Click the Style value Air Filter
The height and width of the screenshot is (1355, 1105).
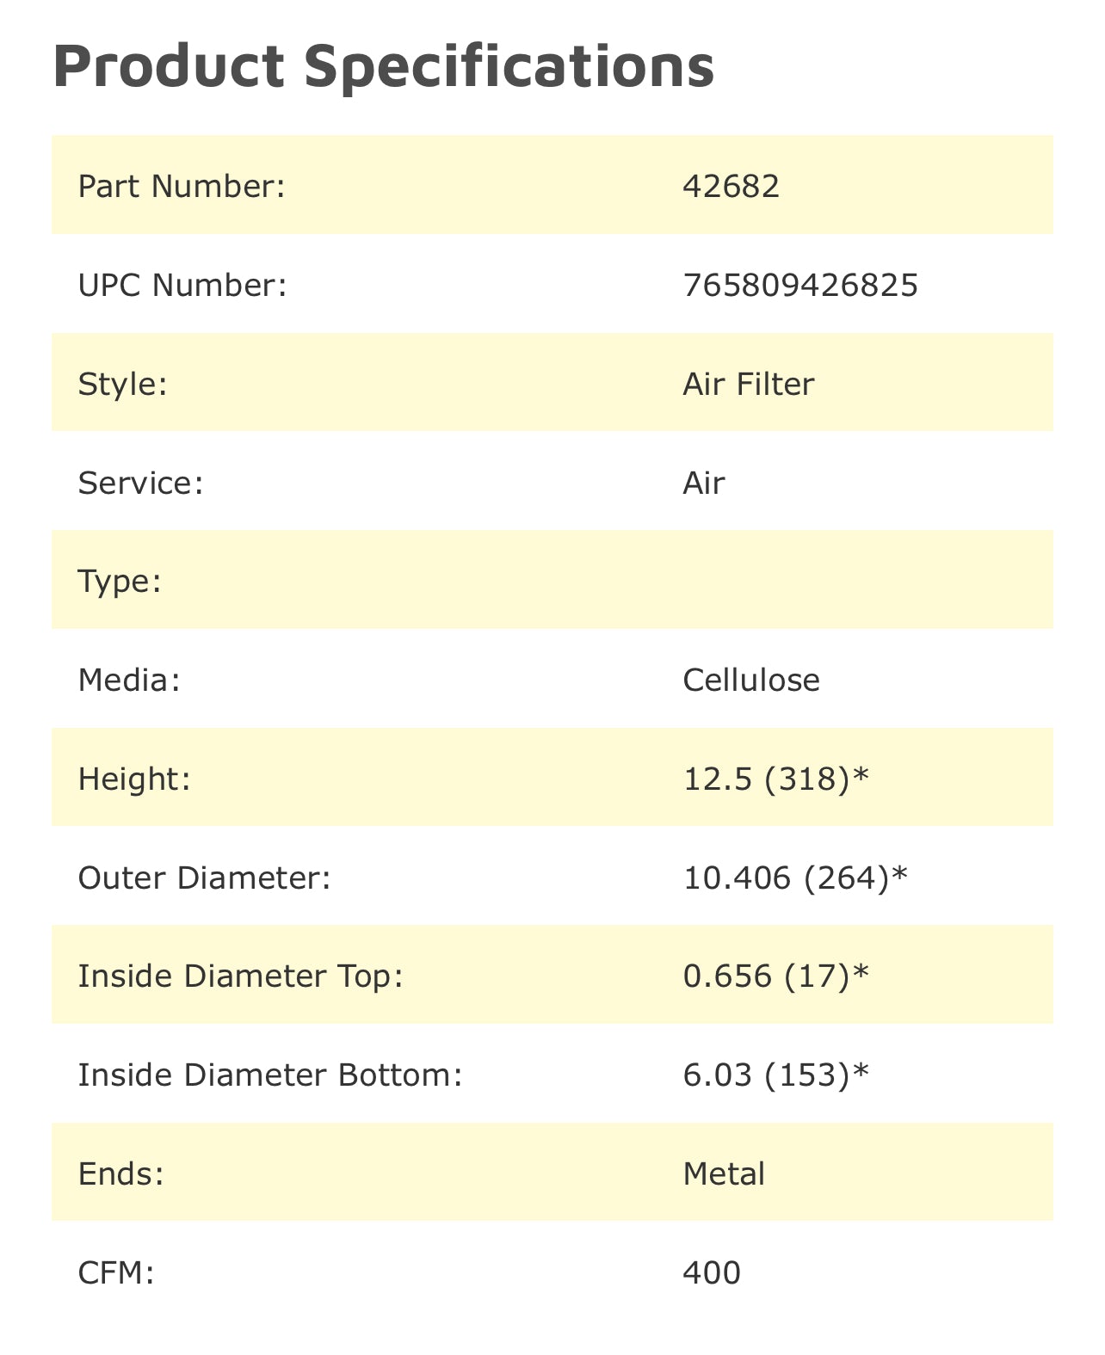748,384
